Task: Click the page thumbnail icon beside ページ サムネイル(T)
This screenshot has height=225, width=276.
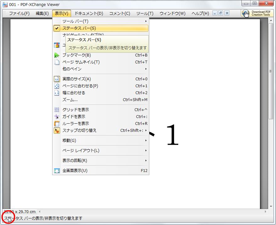Action: click(57, 62)
